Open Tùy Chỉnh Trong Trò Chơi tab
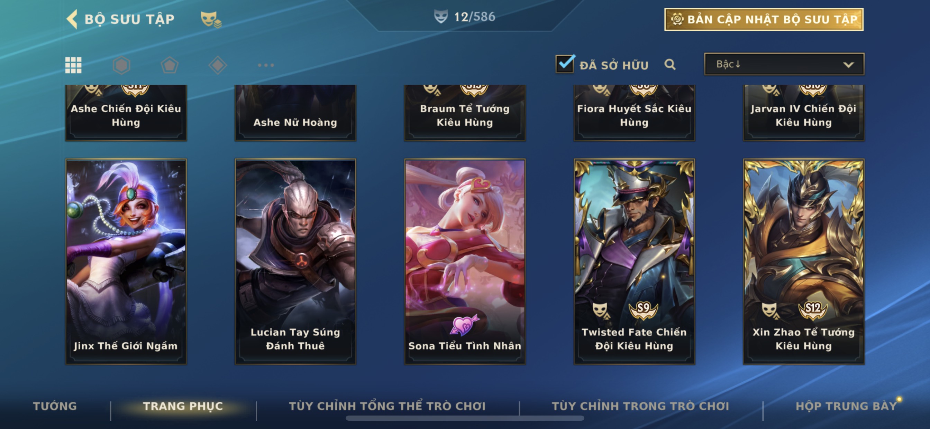The width and height of the screenshot is (930, 429). click(640, 406)
